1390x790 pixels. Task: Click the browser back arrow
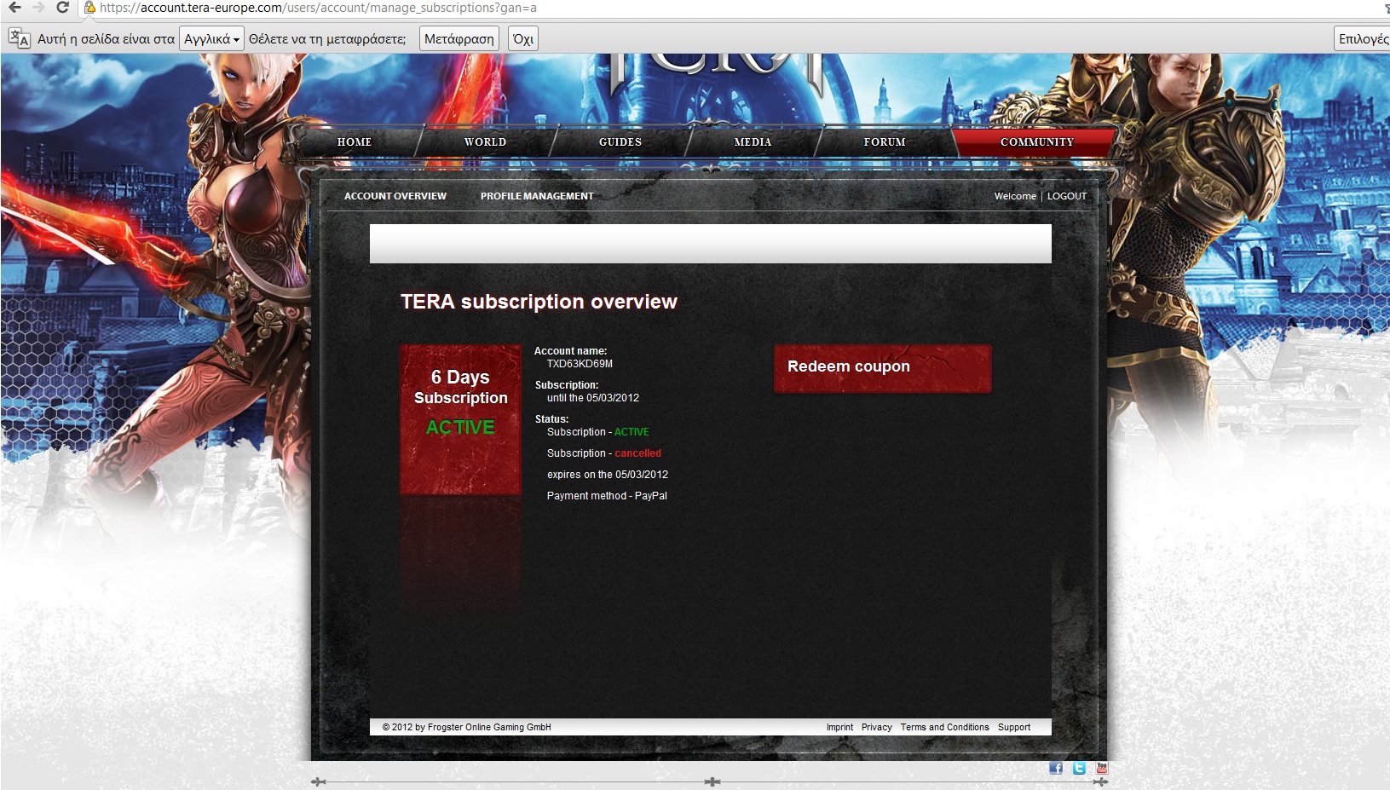(x=14, y=8)
